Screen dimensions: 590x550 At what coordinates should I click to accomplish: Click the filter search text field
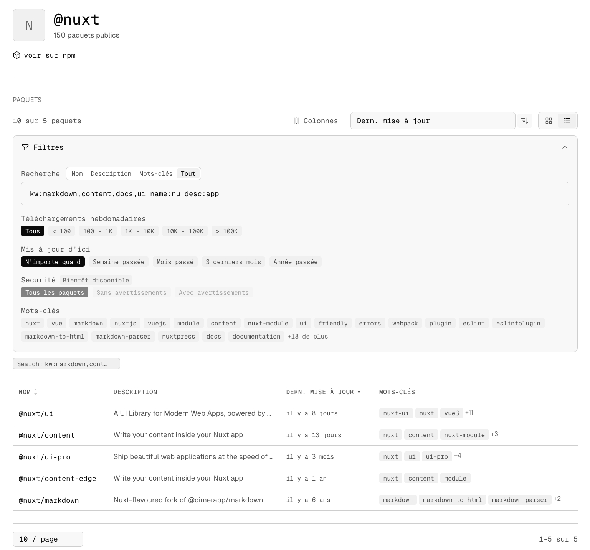point(295,194)
